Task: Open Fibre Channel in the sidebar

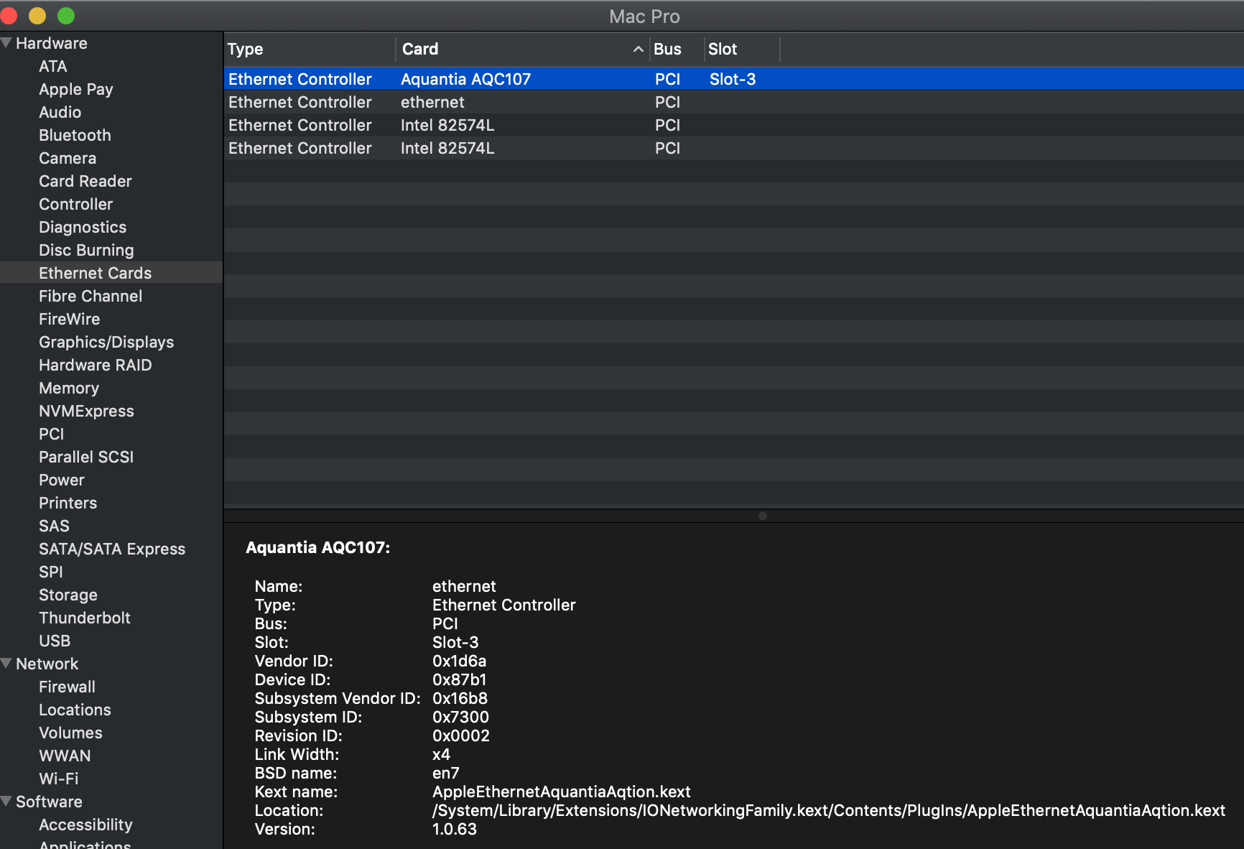Action: tap(90, 296)
